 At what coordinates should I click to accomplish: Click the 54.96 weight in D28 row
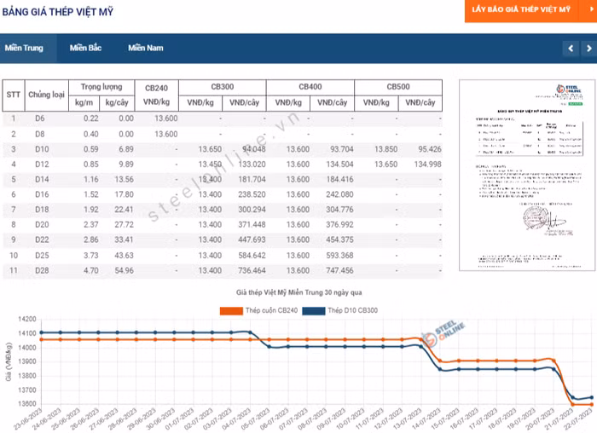pos(125,270)
